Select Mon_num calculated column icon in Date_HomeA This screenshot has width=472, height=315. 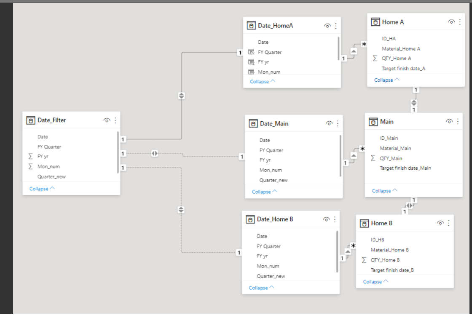tap(251, 72)
